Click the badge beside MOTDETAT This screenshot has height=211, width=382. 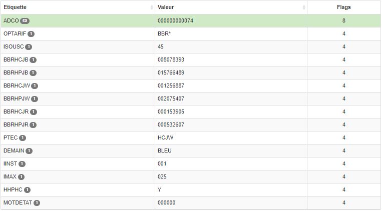pos(37,202)
